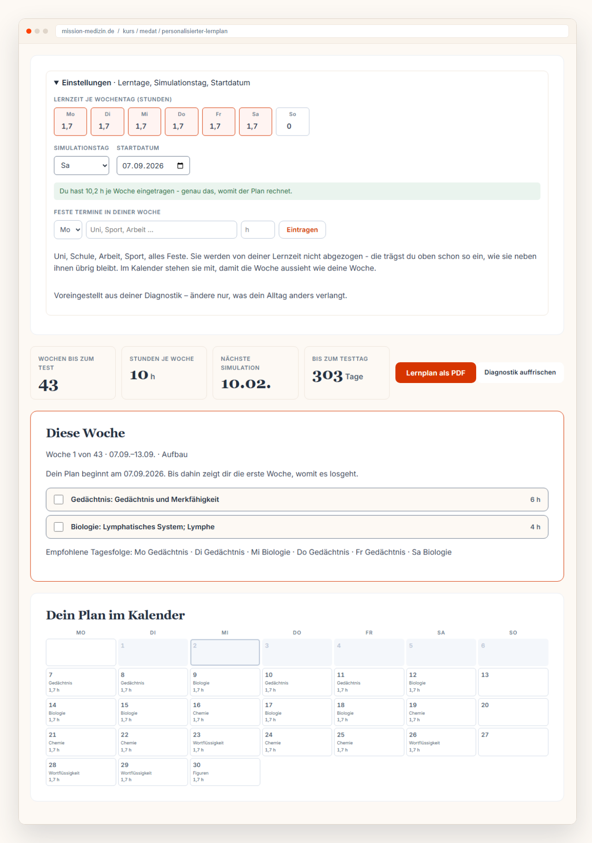Image resolution: width=592 pixels, height=843 pixels.
Task: Select calendar day 14 Biologie
Action: [x=81, y=712]
